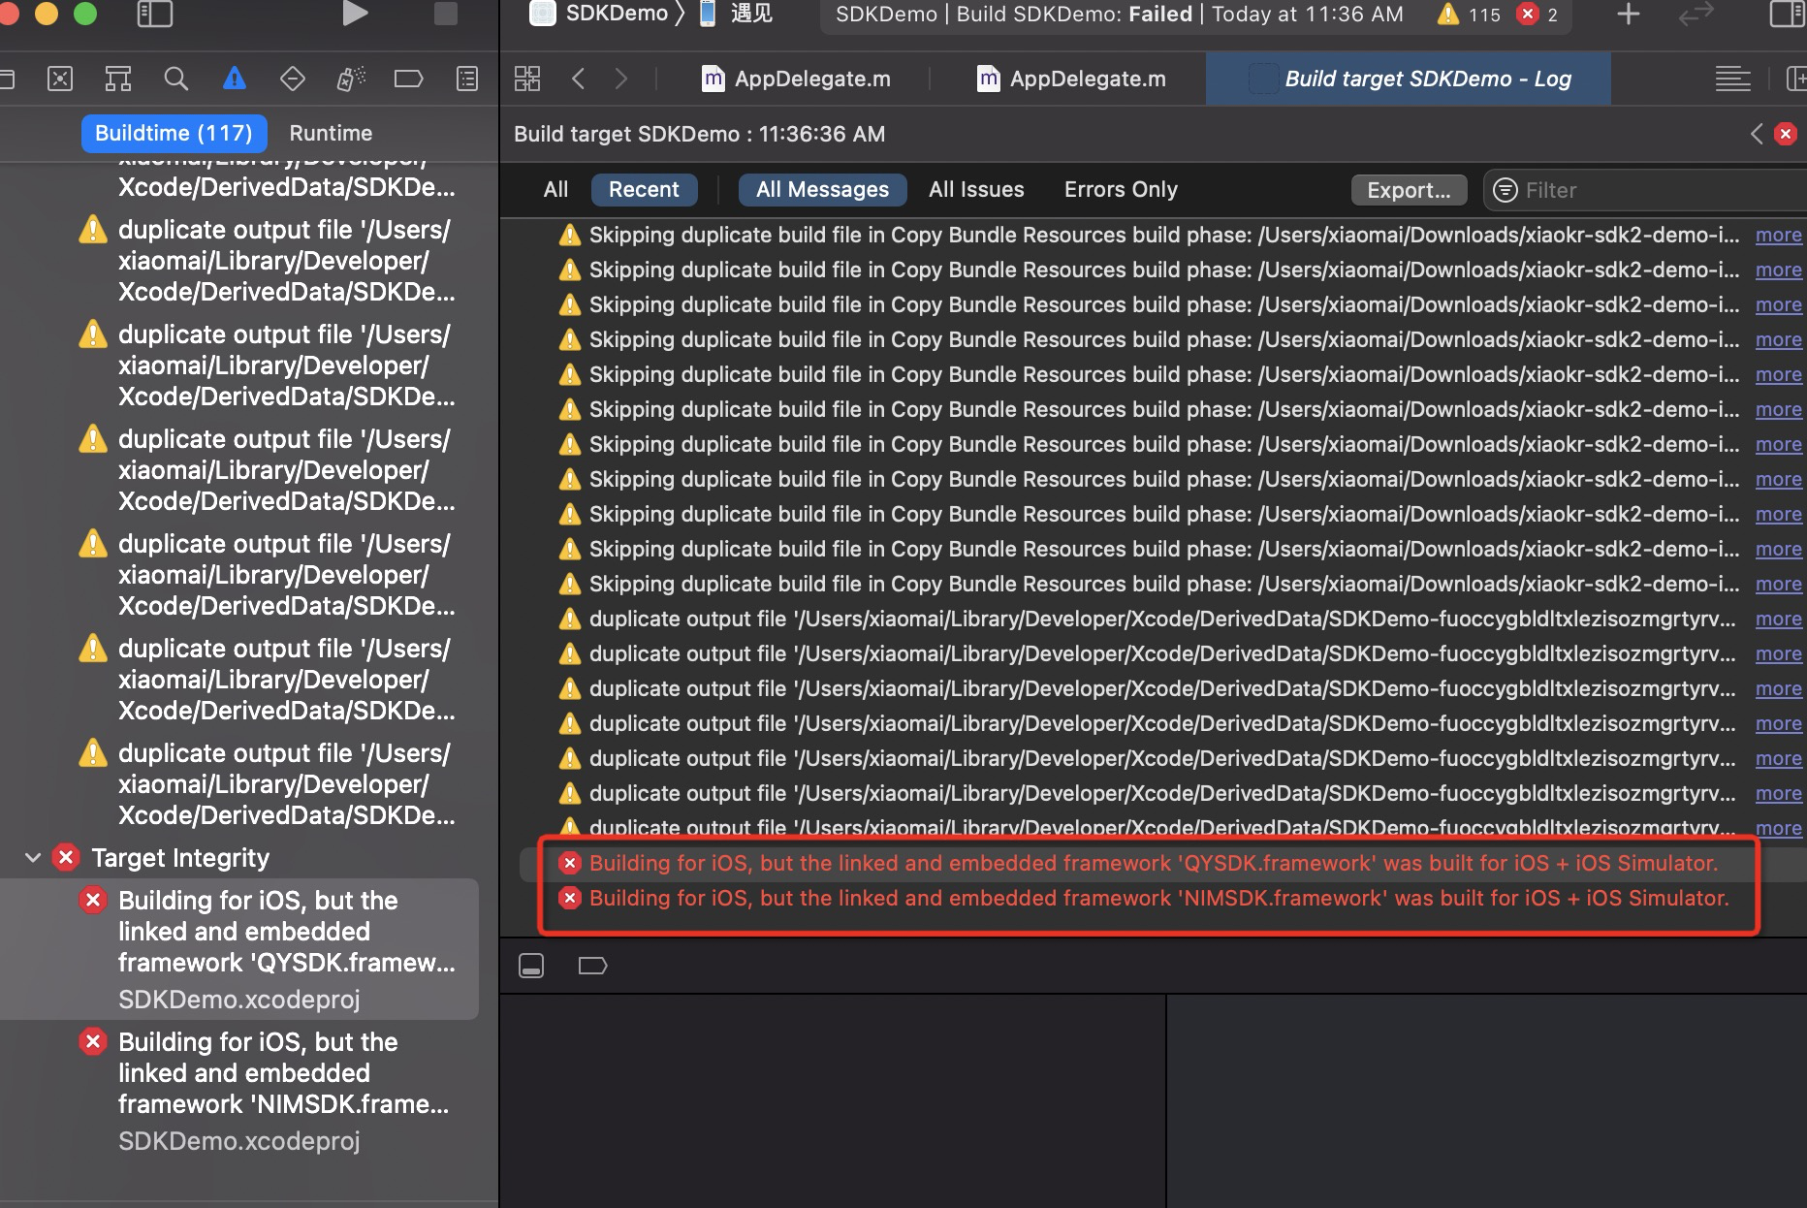Select Build target SDKDemo - Log tab
Viewport: 1807px width, 1208px height.
coord(1409,79)
